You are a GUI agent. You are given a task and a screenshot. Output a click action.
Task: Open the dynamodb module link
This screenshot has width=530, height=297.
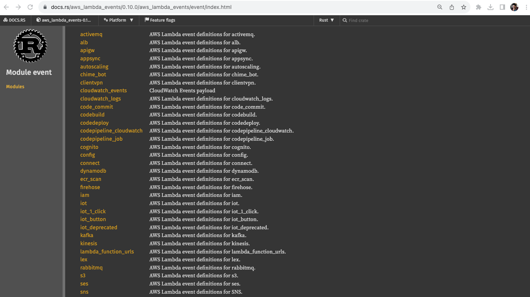click(93, 171)
